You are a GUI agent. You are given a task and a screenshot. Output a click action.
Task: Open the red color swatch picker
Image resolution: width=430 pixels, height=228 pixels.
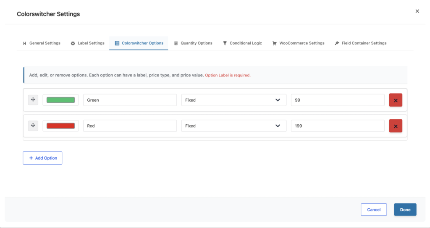coord(60,126)
